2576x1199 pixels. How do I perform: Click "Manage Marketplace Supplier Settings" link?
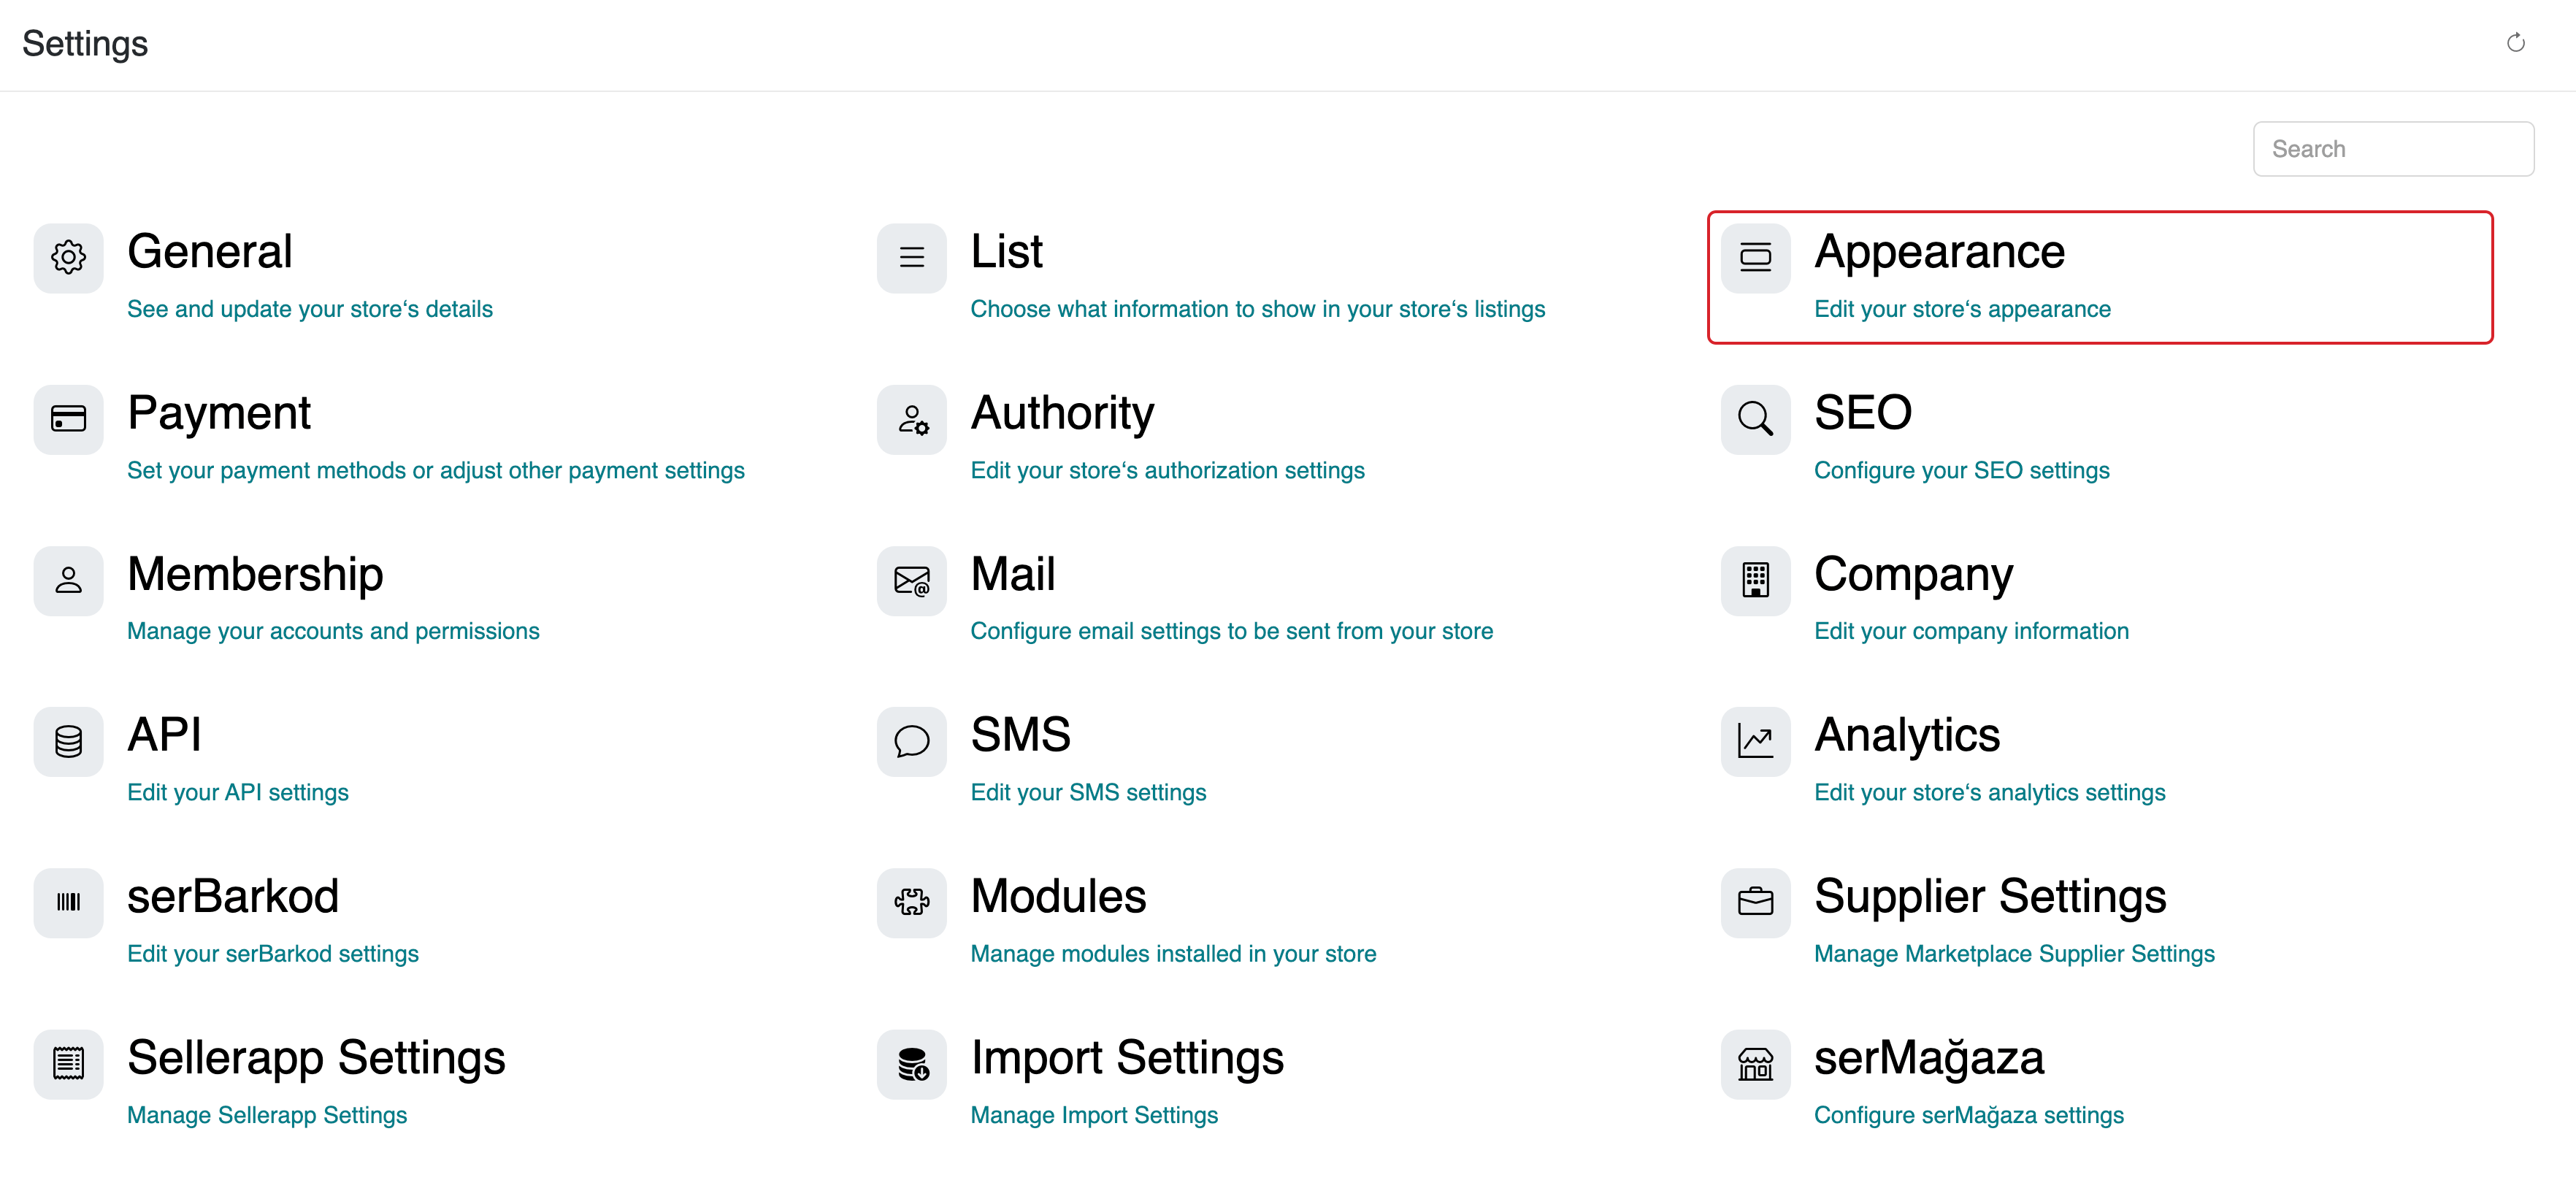(2013, 953)
